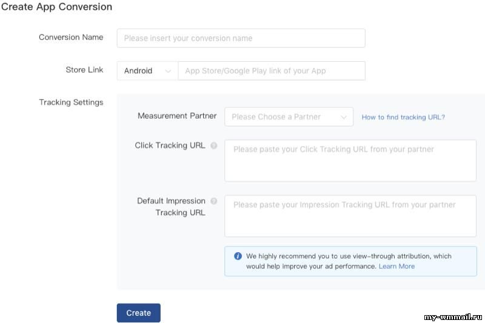Click the 'Store Link' label
Screen dimensions: 485x323
coord(84,70)
